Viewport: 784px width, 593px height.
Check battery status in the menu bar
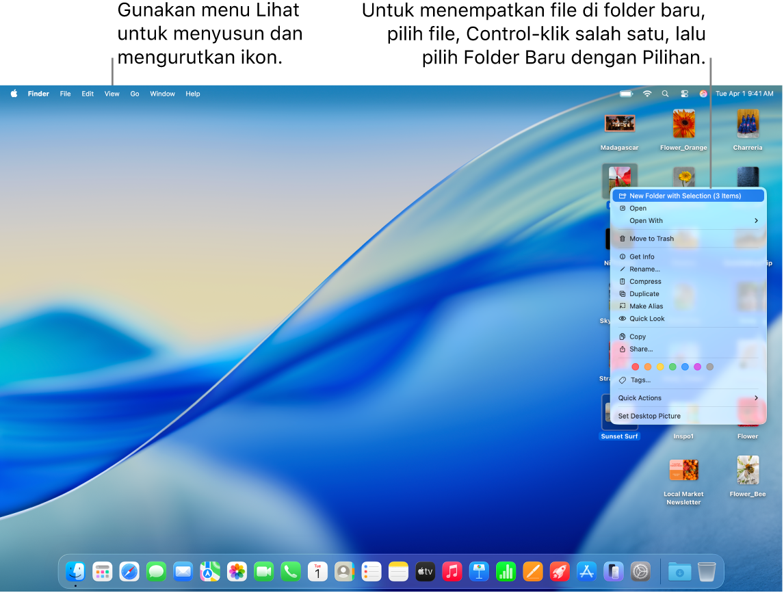coord(626,94)
